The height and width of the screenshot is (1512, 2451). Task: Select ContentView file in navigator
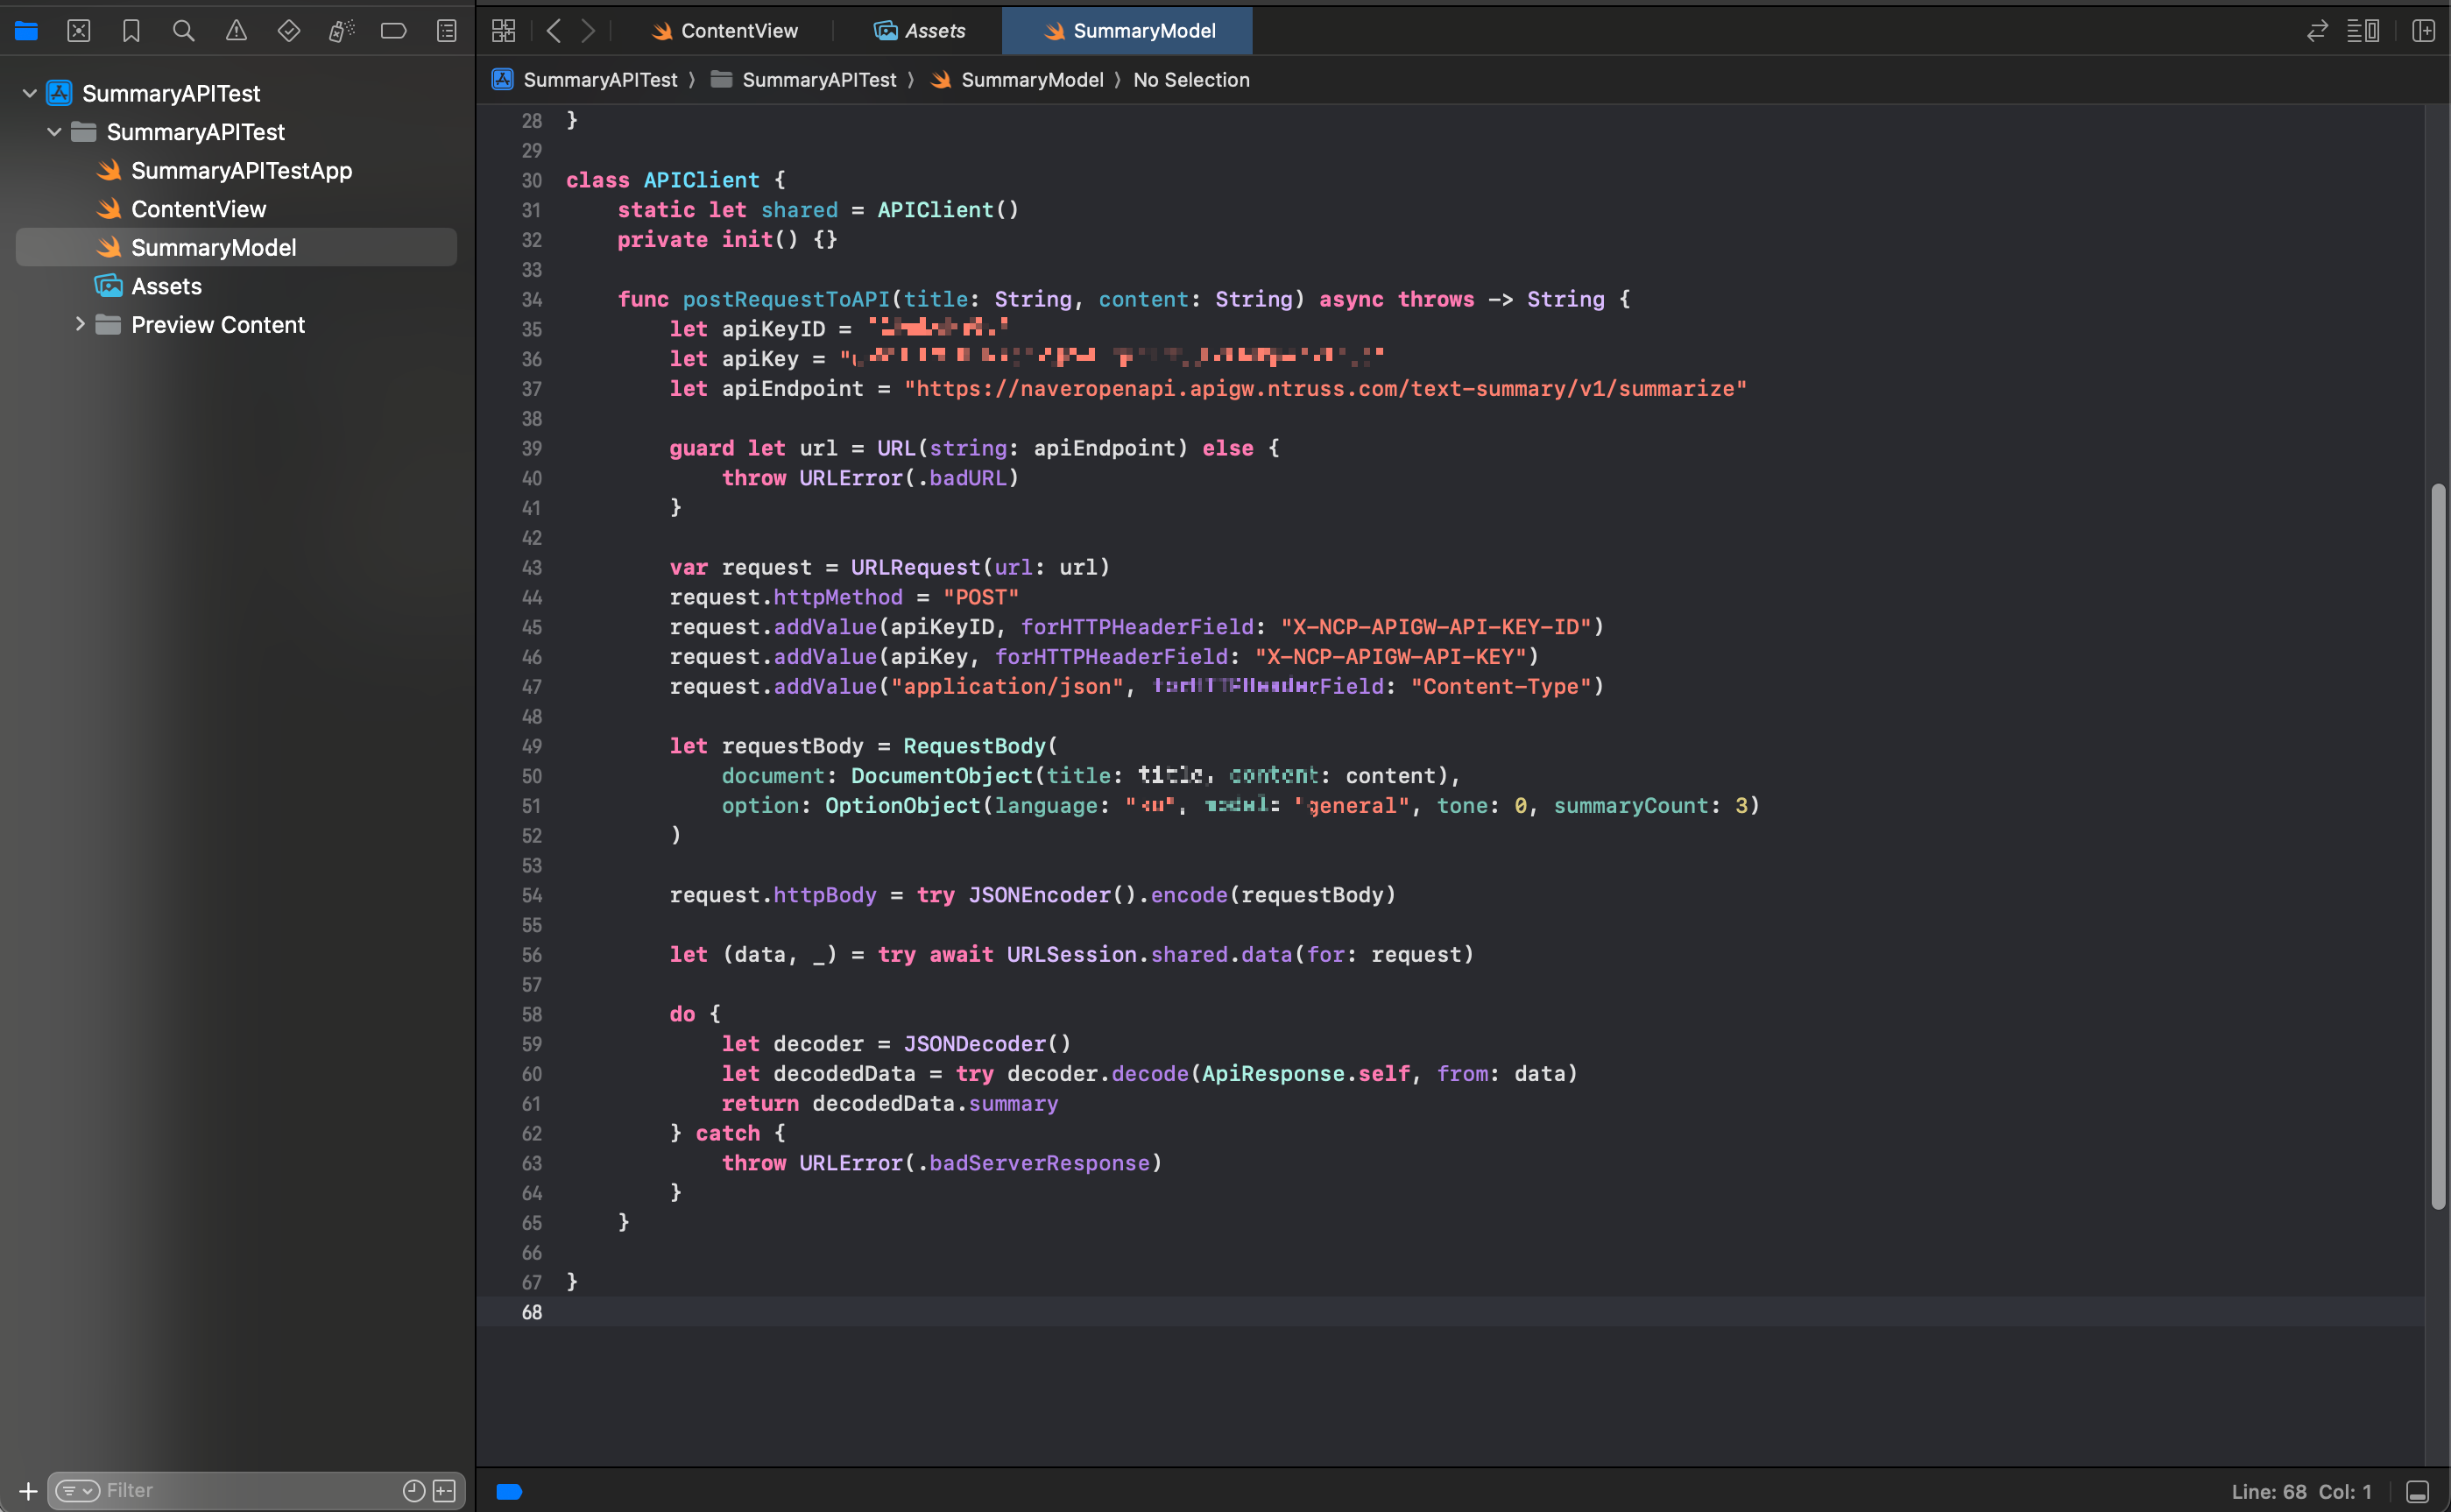(198, 209)
